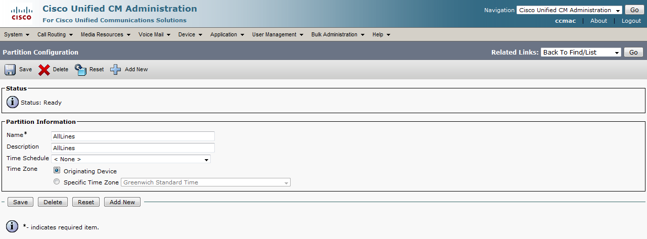Image resolution: width=647 pixels, height=239 pixels.
Task: Click the Save floppy disk icon in toolbar
Action: pos(10,69)
